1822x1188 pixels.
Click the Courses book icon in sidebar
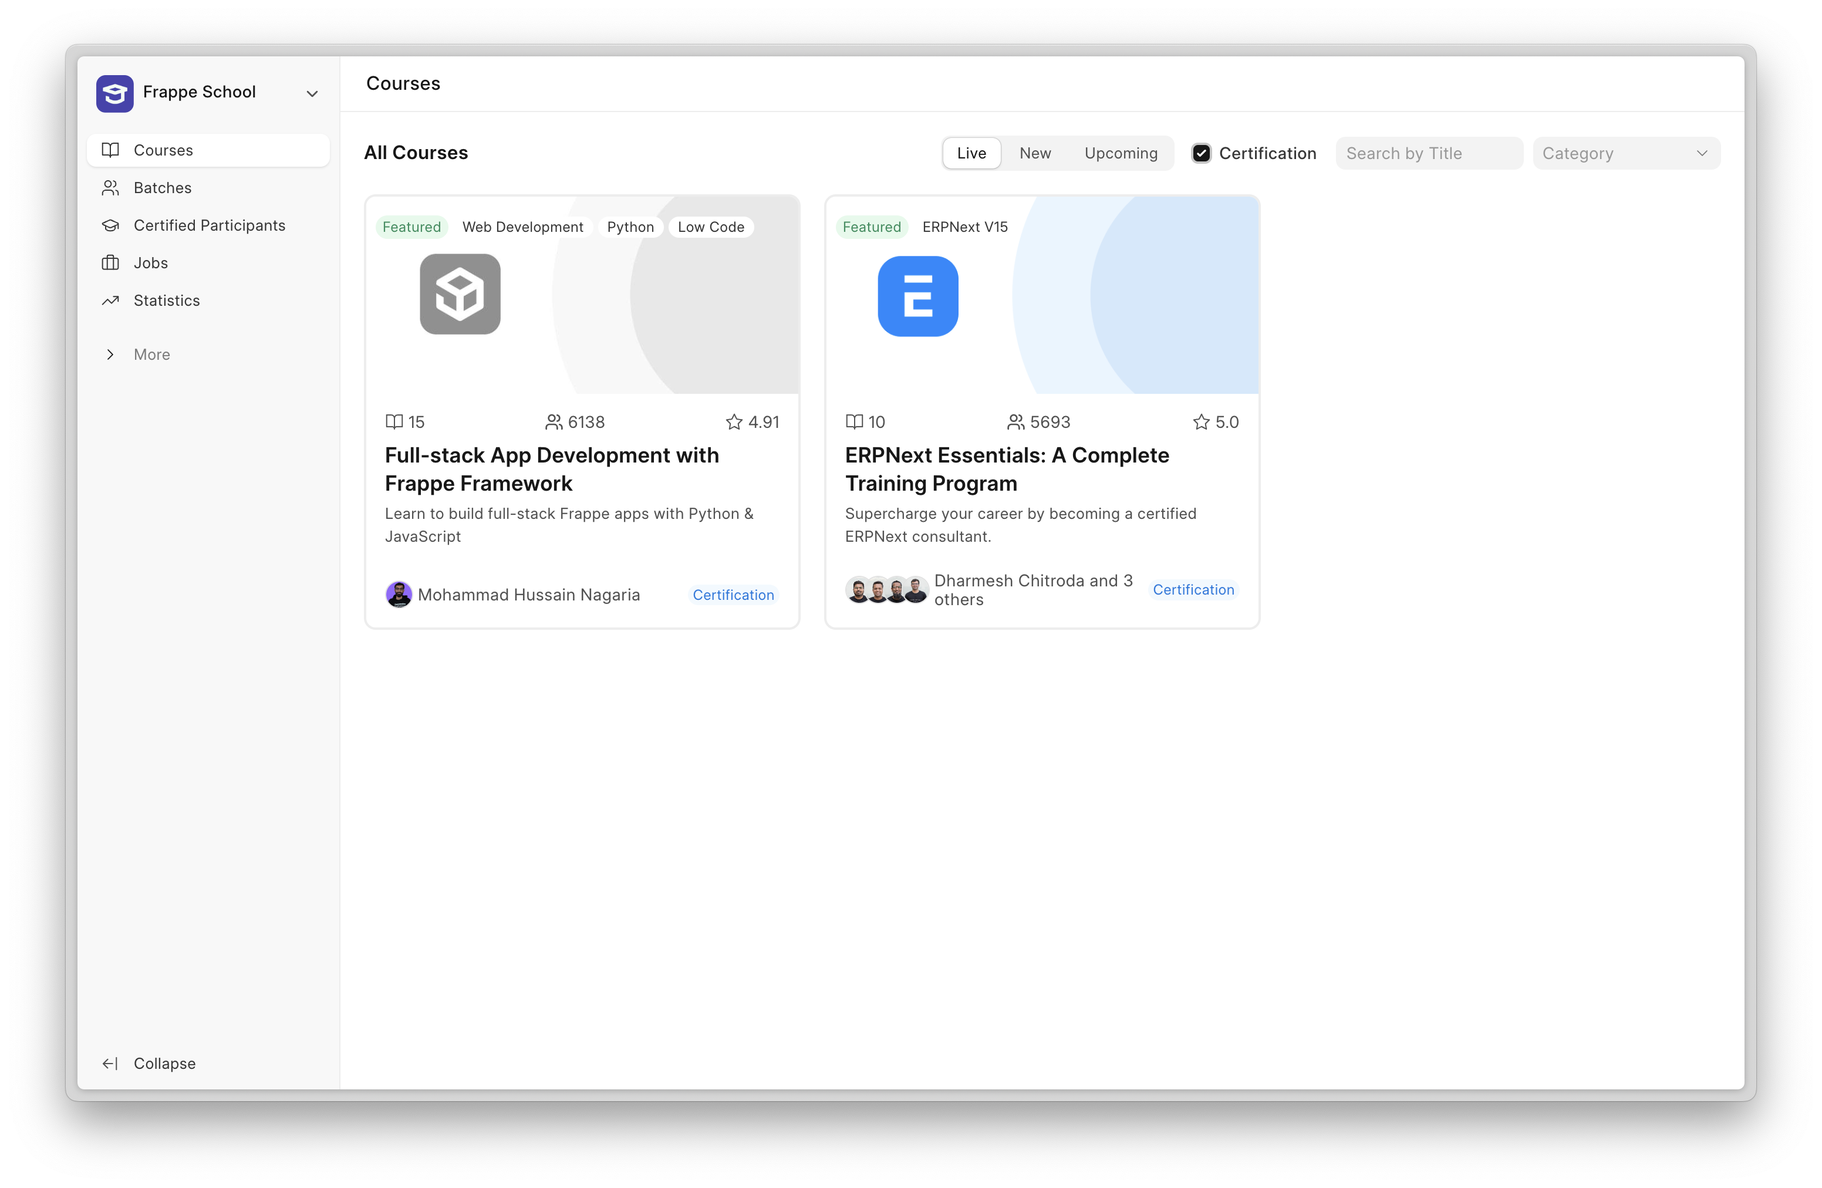coord(110,150)
